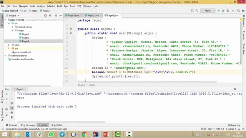Open the Database side tool window
This screenshot has width=246, height=138.
pyautogui.click(x=244, y=21)
